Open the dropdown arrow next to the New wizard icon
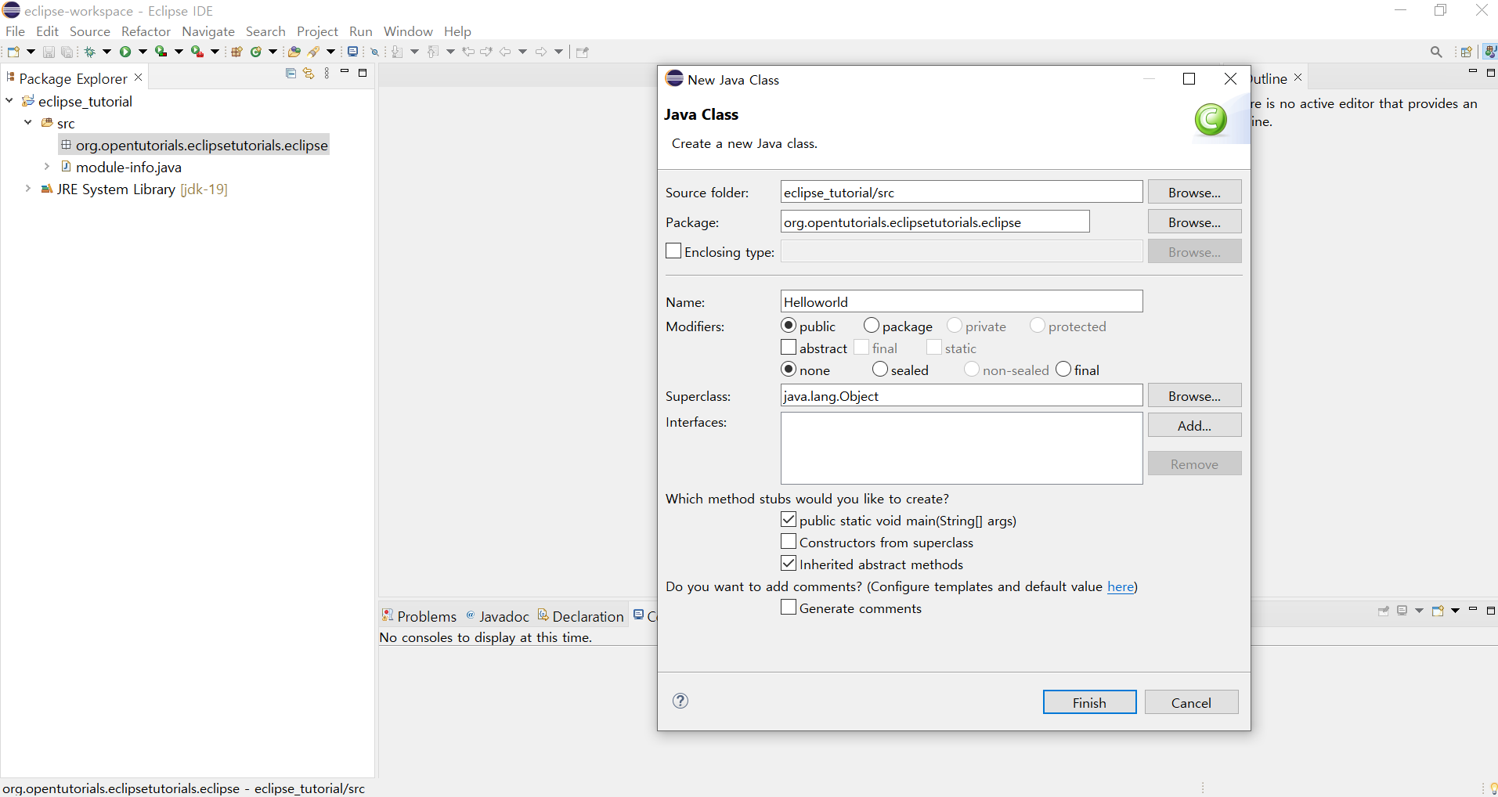Image resolution: width=1498 pixels, height=797 pixels. point(31,52)
